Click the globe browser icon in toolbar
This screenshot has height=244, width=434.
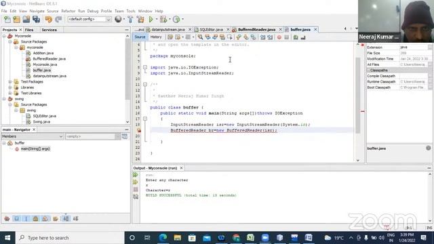118,19
